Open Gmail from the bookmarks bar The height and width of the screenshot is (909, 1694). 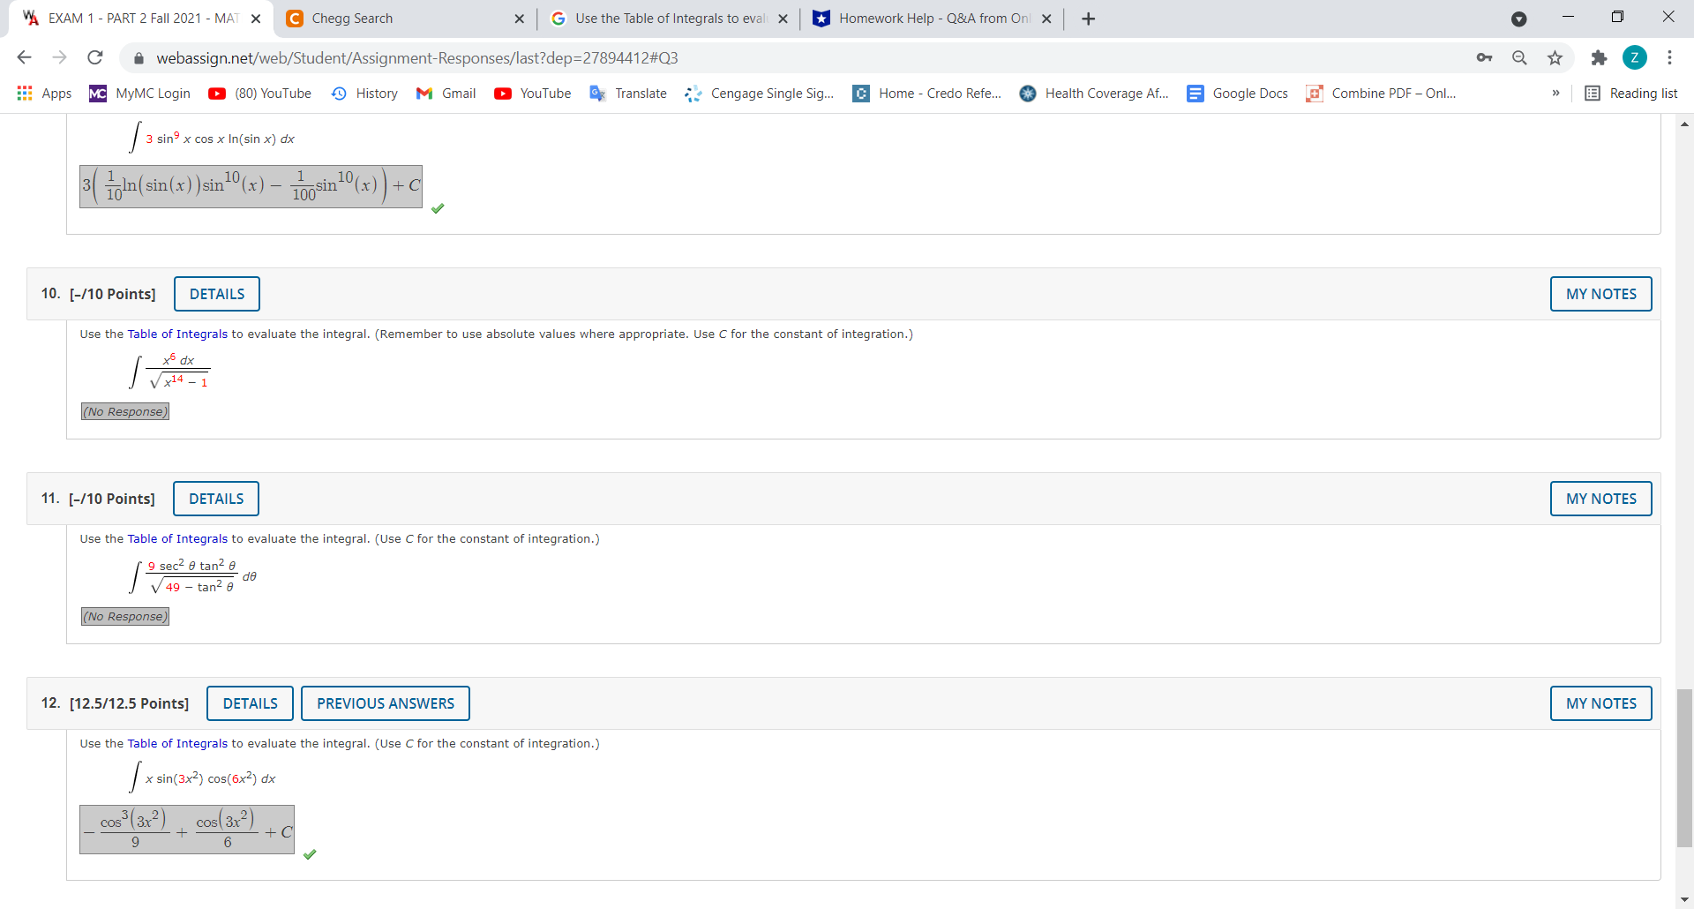coord(446,93)
